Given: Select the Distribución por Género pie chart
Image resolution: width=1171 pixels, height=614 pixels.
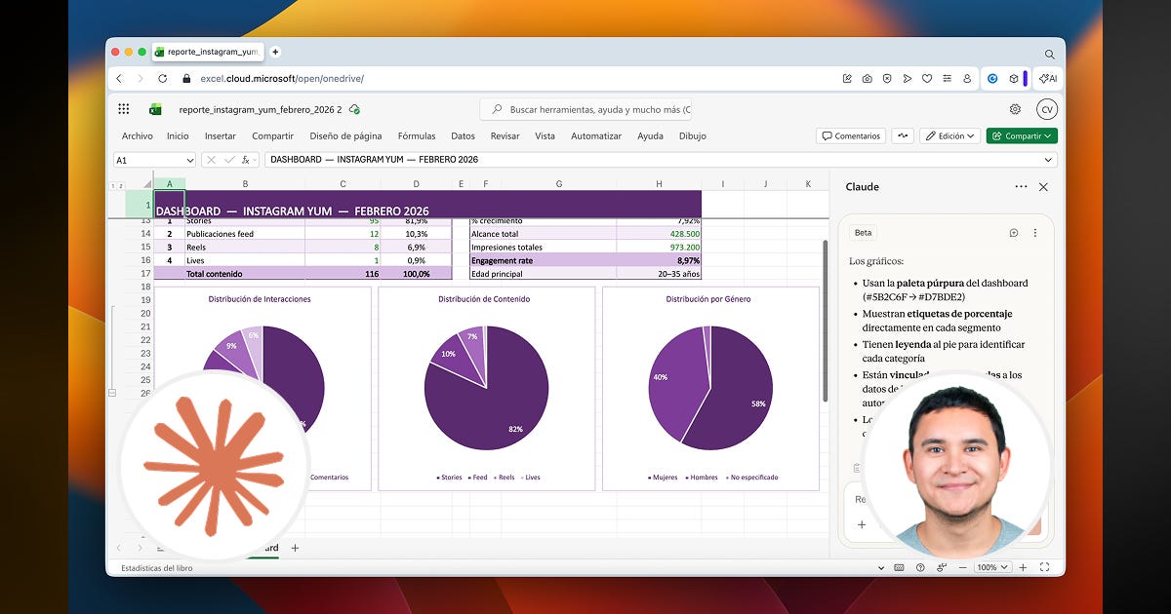Looking at the screenshot, I should [709, 388].
